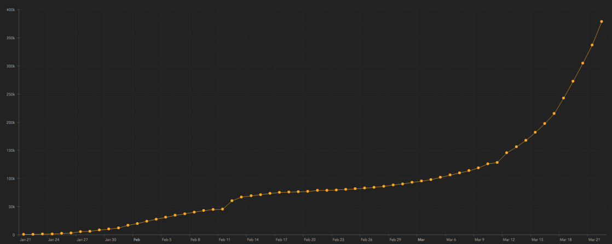
Task: Click the "Mar 6" x-axis label
Action: coord(451,240)
